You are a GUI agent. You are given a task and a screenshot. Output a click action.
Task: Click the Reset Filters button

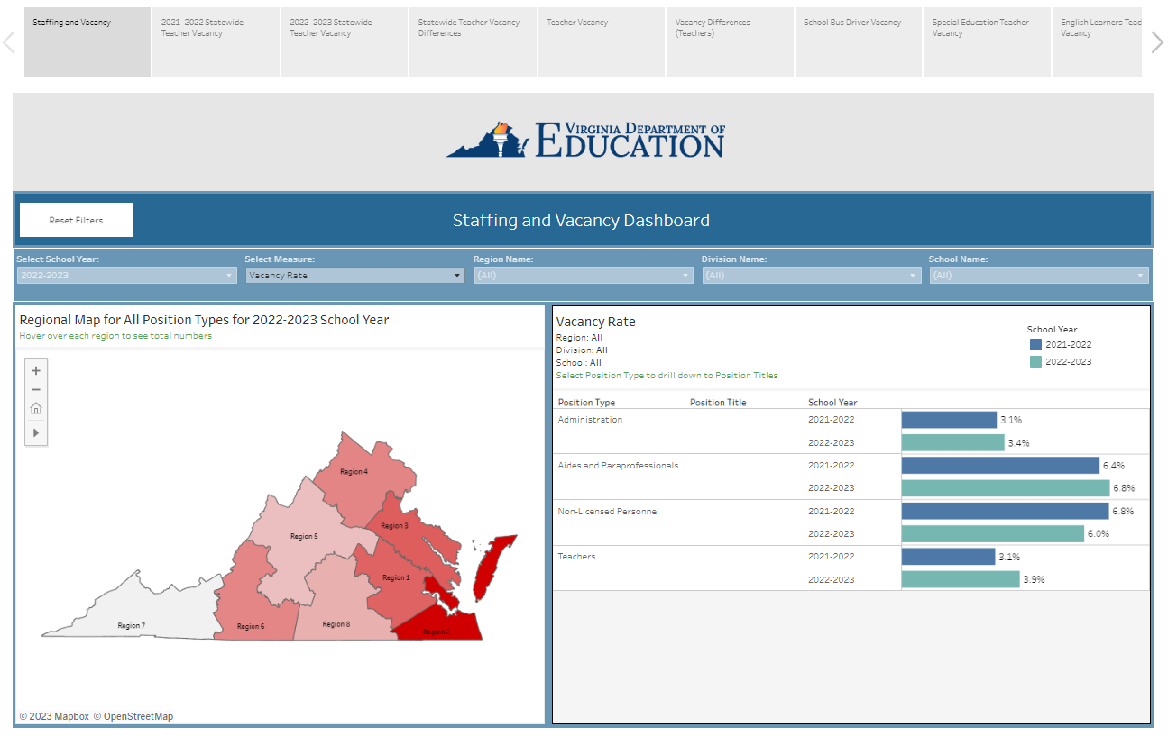76,219
